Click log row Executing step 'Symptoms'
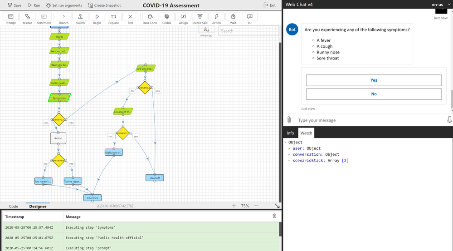The height and width of the screenshot is (251, 453). [141, 227]
